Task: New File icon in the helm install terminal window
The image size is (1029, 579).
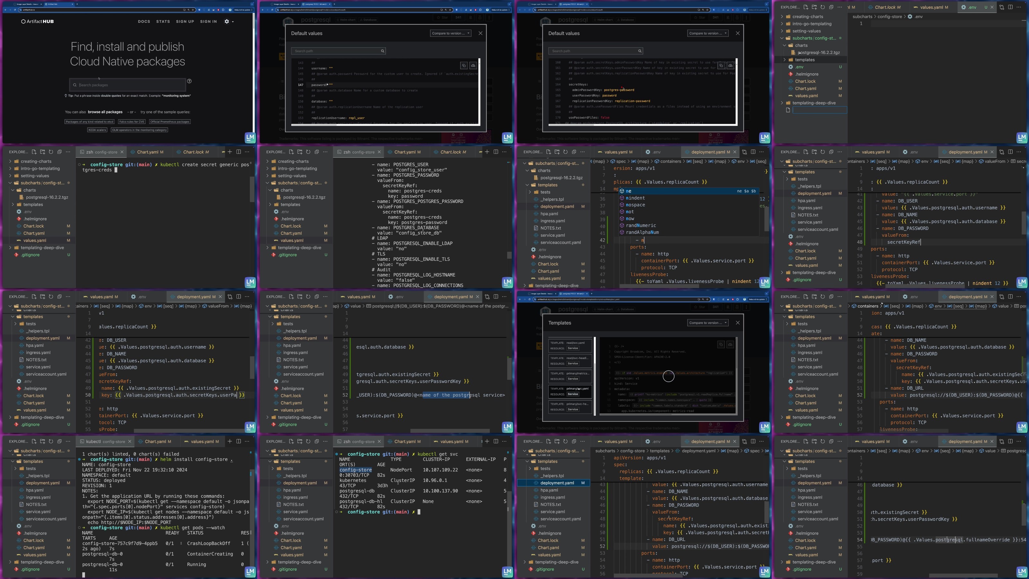Action: pyautogui.click(x=33, y=441)
